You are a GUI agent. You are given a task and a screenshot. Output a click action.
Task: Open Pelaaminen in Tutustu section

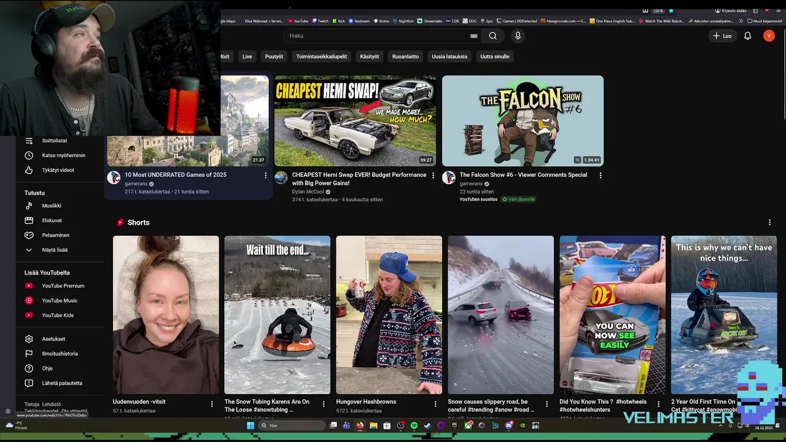coord(60,235)
